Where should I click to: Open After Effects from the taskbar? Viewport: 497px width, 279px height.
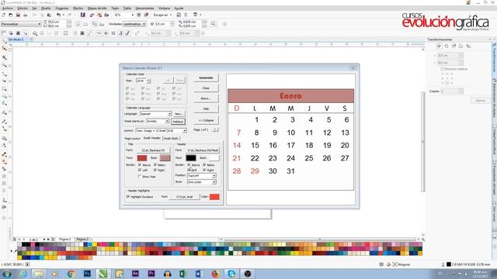click(135, 274)
